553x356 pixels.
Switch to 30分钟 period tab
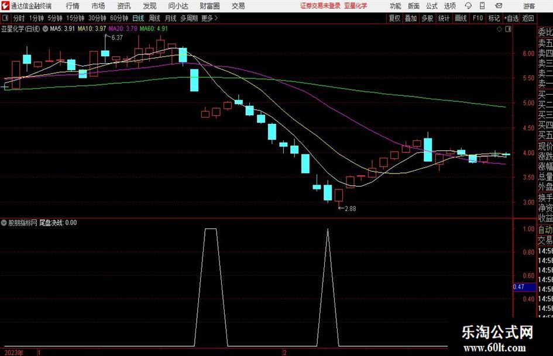click(97, 18)
